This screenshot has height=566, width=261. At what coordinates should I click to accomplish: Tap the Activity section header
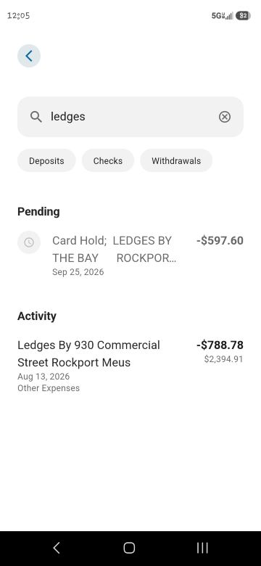37,316
